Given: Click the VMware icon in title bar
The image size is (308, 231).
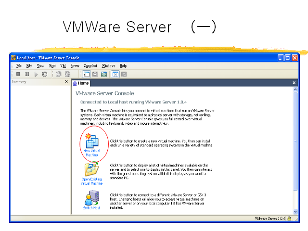Looking at the screenshot, I should click(13, 58).
